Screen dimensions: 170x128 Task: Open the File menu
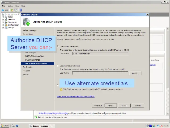[3, 6]
